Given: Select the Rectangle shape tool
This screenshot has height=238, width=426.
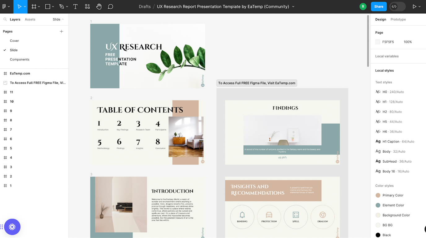Looking at the screenshot, I should 47,6.
